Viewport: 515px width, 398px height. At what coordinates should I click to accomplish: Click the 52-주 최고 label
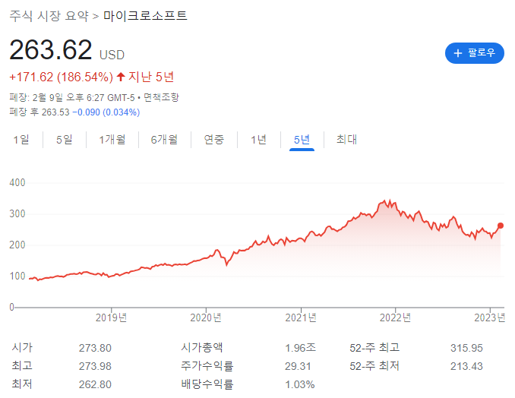pyautogui.click(x=374, y=347)
